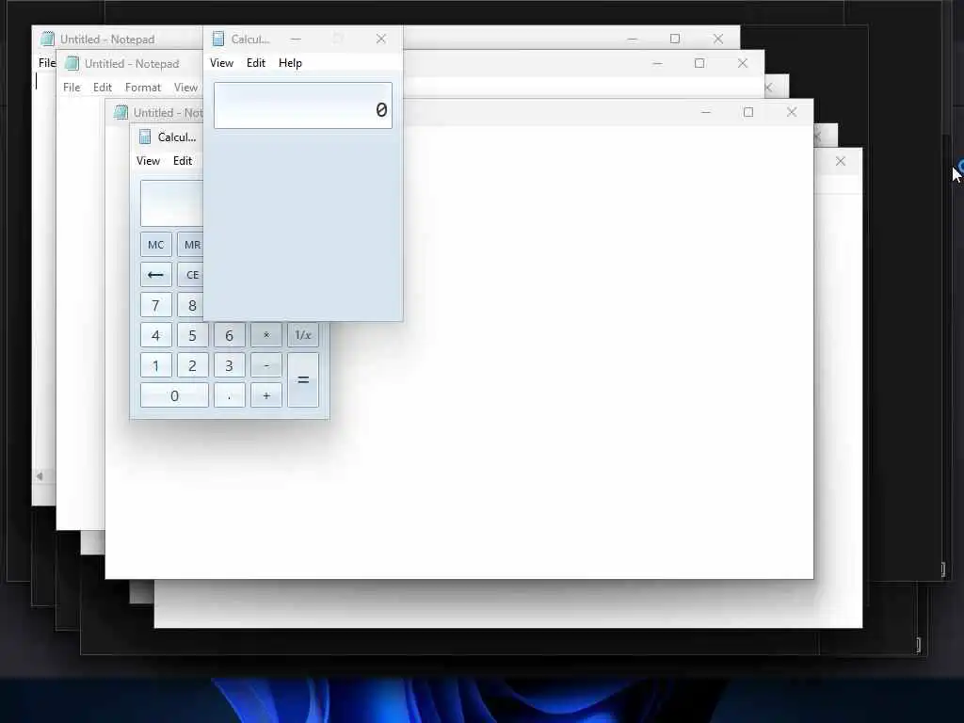Minimize the rearmost Notepad window

click(x=632, y=39)
